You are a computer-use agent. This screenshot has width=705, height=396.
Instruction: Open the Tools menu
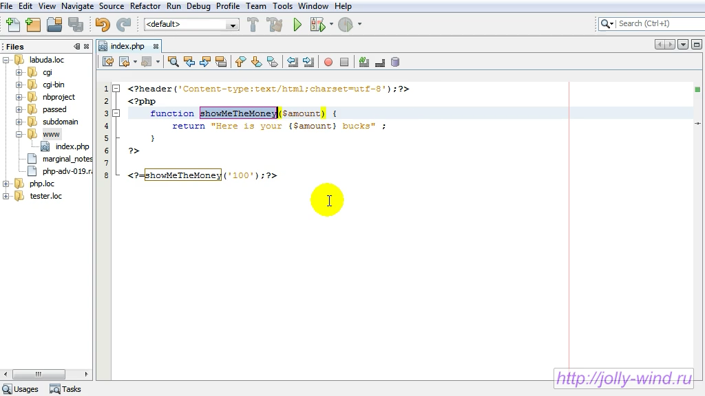[x=282, y=6]
